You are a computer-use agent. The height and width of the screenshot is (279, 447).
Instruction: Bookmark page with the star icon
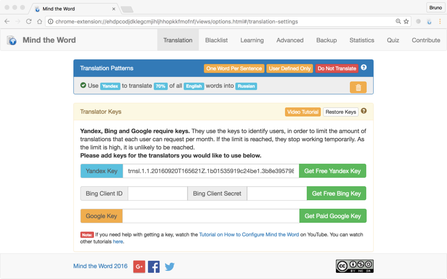(x=406, y=22)
